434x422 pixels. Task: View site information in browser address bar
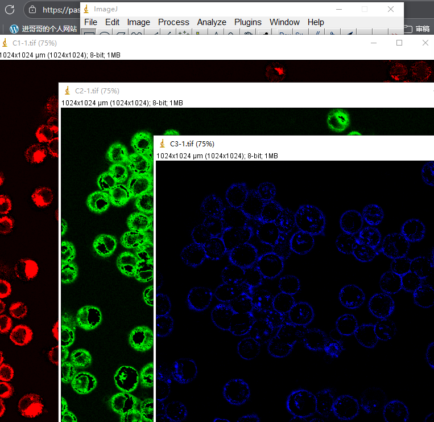pyautogui.click(x=32, y=10)
